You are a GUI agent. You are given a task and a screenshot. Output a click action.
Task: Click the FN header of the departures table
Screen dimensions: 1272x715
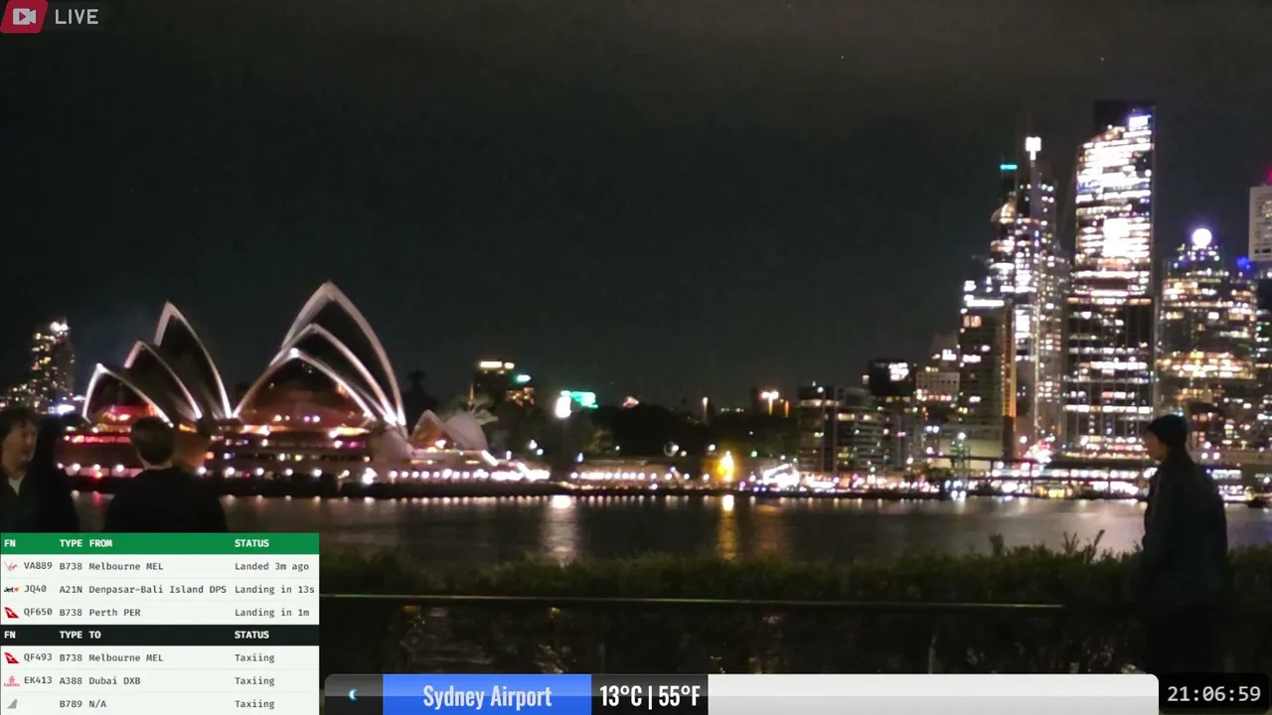tap(10, 635)
